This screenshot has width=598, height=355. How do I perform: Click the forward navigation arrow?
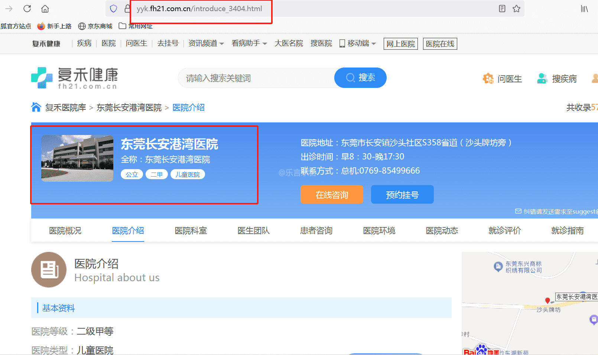coord(9,9)
